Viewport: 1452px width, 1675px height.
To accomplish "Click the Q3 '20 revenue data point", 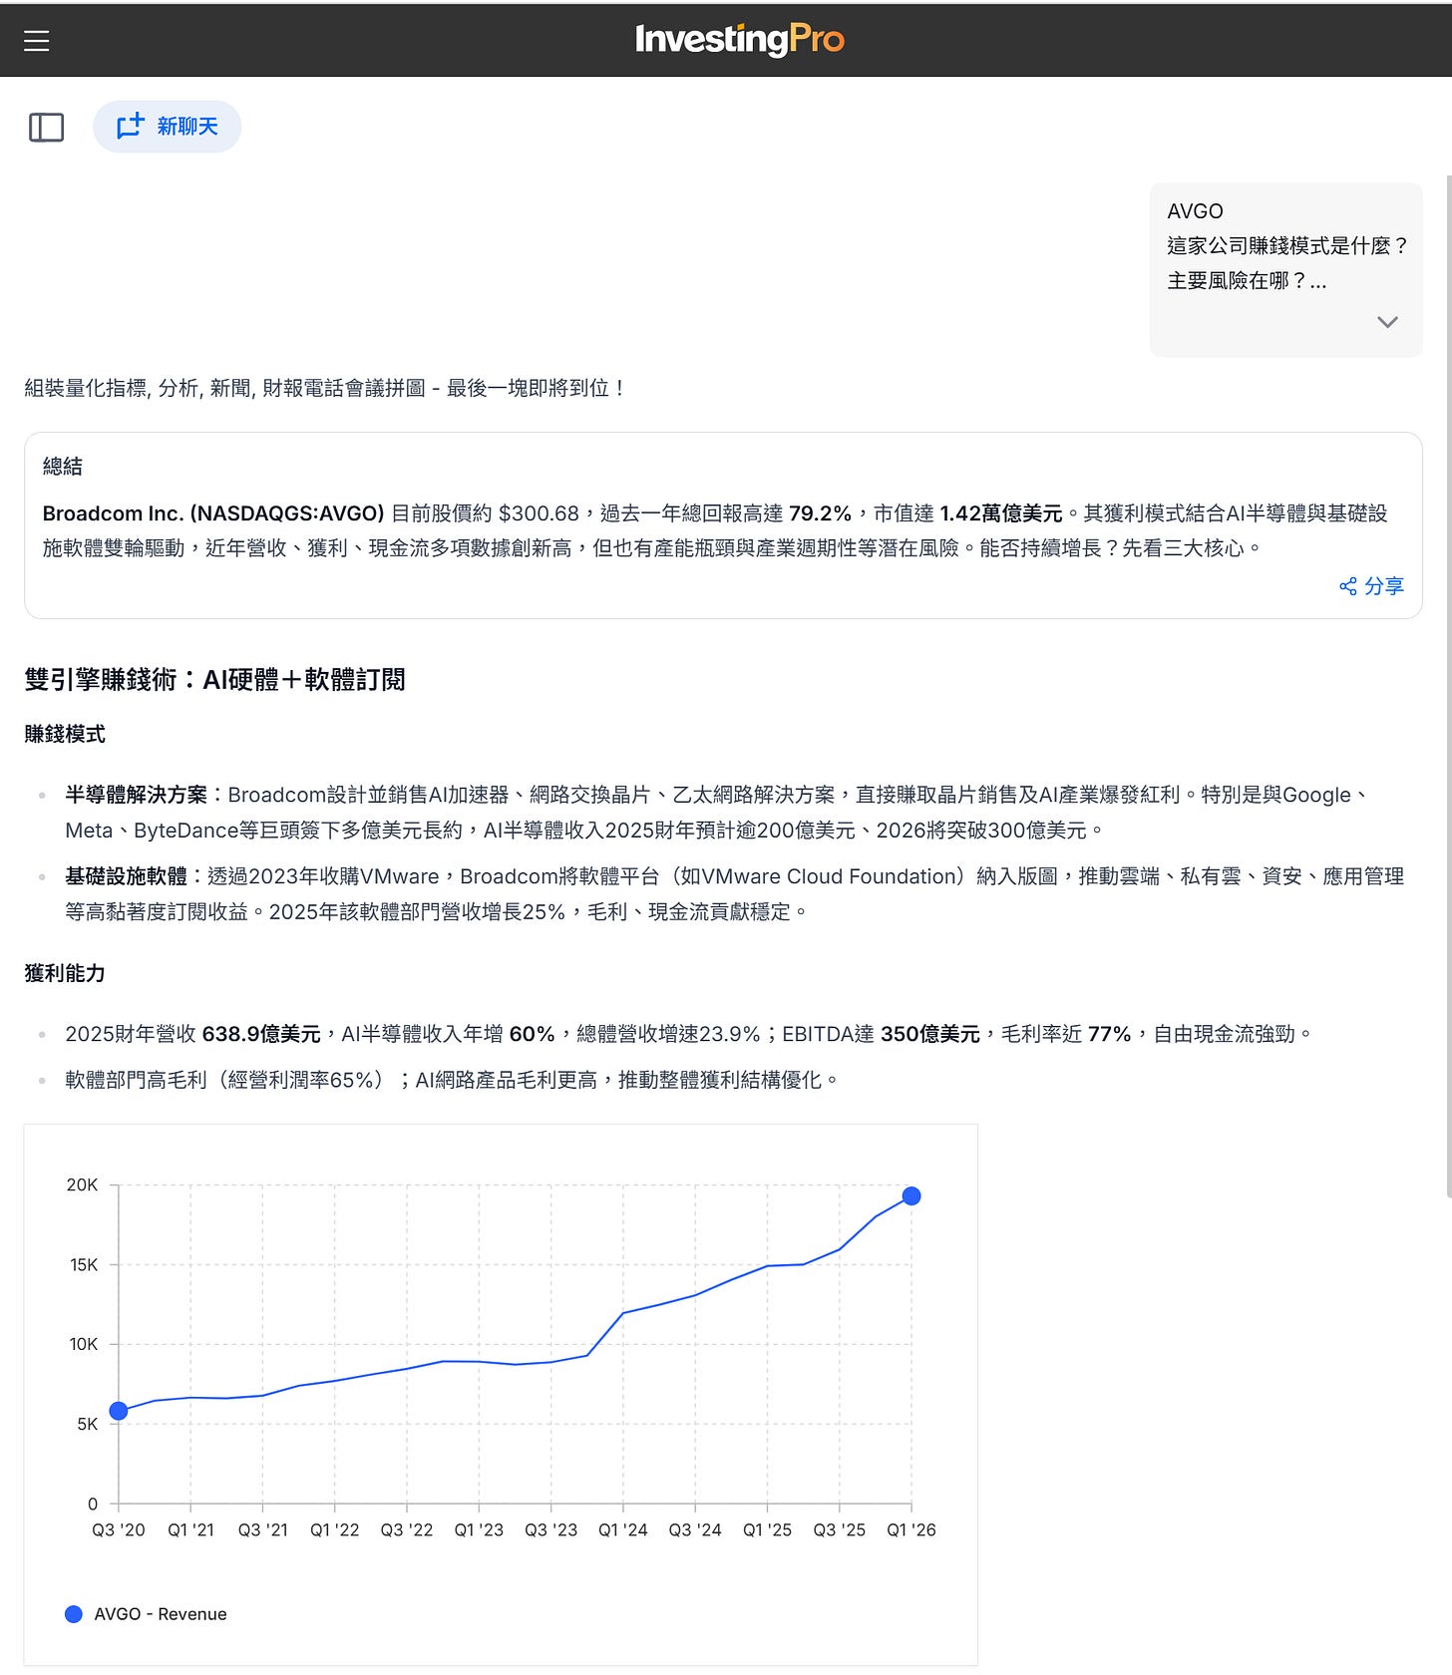I will click(119, 1411).
